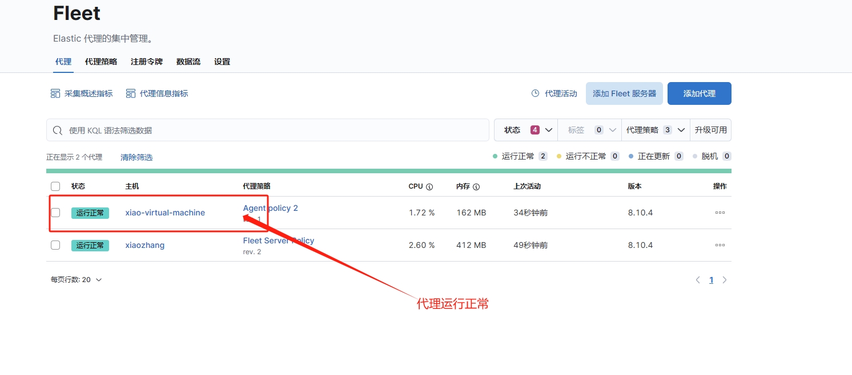Click the 脱机 legend count
Image resolution: width=852 pixels, height=375 pixels.
pyautogui.click(x=727, y=156)
